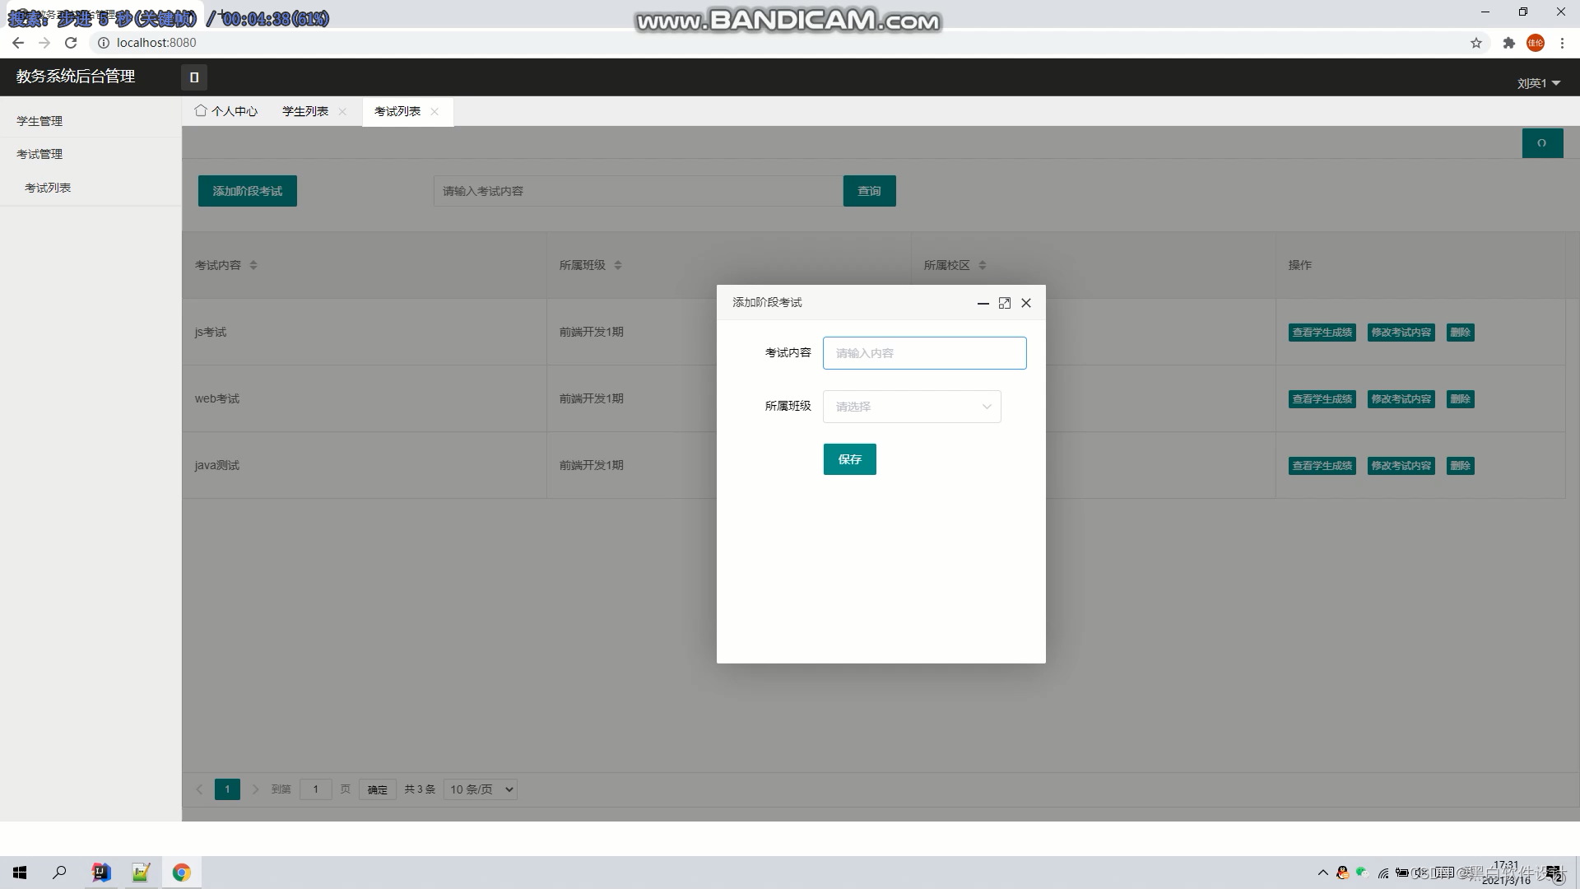Select 学生管理 in sidebar menu
The width and height of the screenshot is (1580, 889).
coord(39,121)
